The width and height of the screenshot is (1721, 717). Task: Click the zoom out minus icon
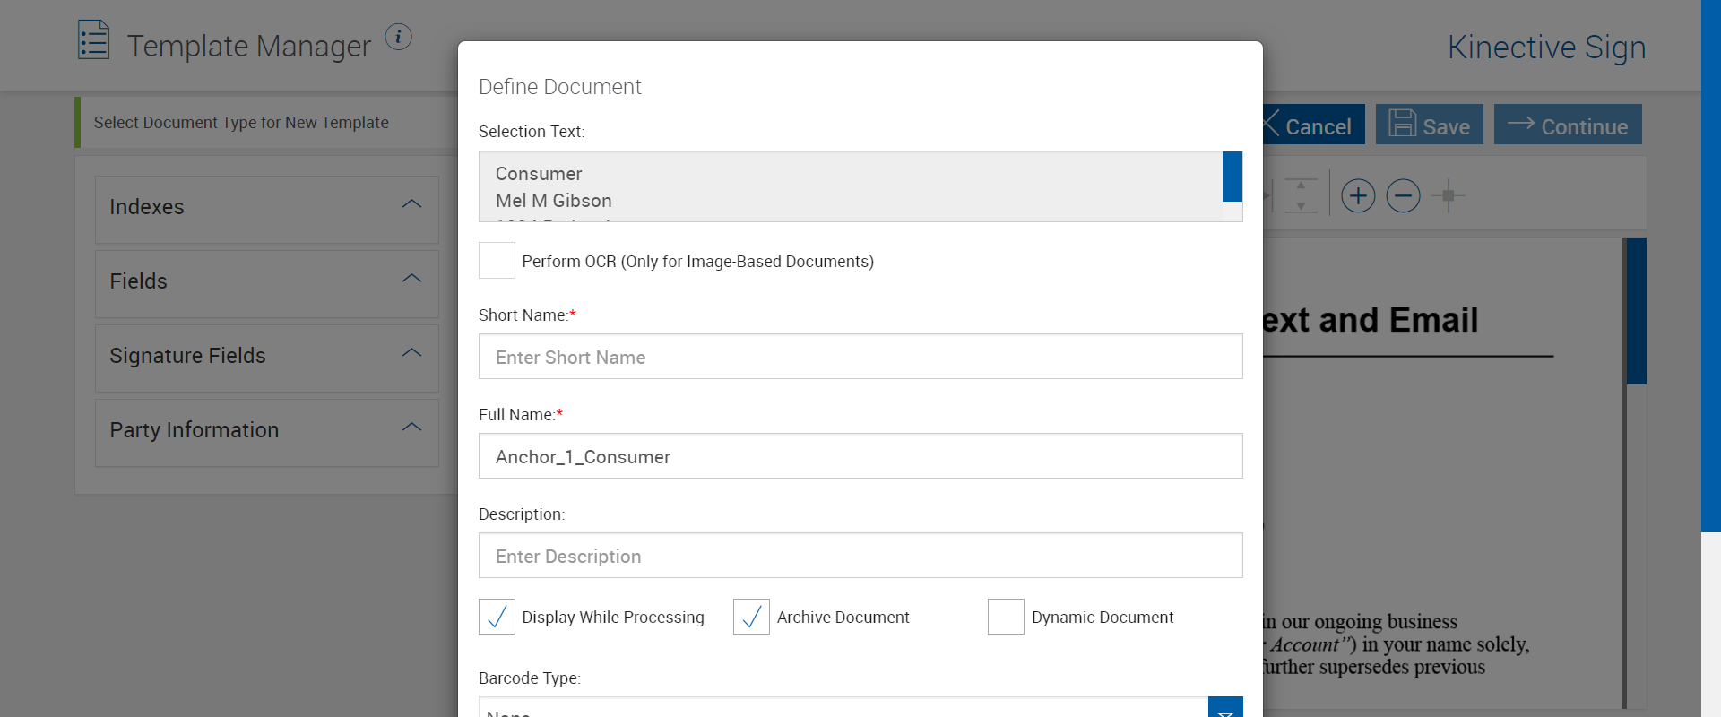coord(1403,195)
